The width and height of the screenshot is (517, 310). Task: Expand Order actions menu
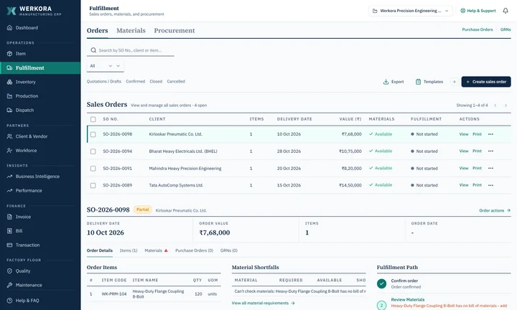coord(495,210)
